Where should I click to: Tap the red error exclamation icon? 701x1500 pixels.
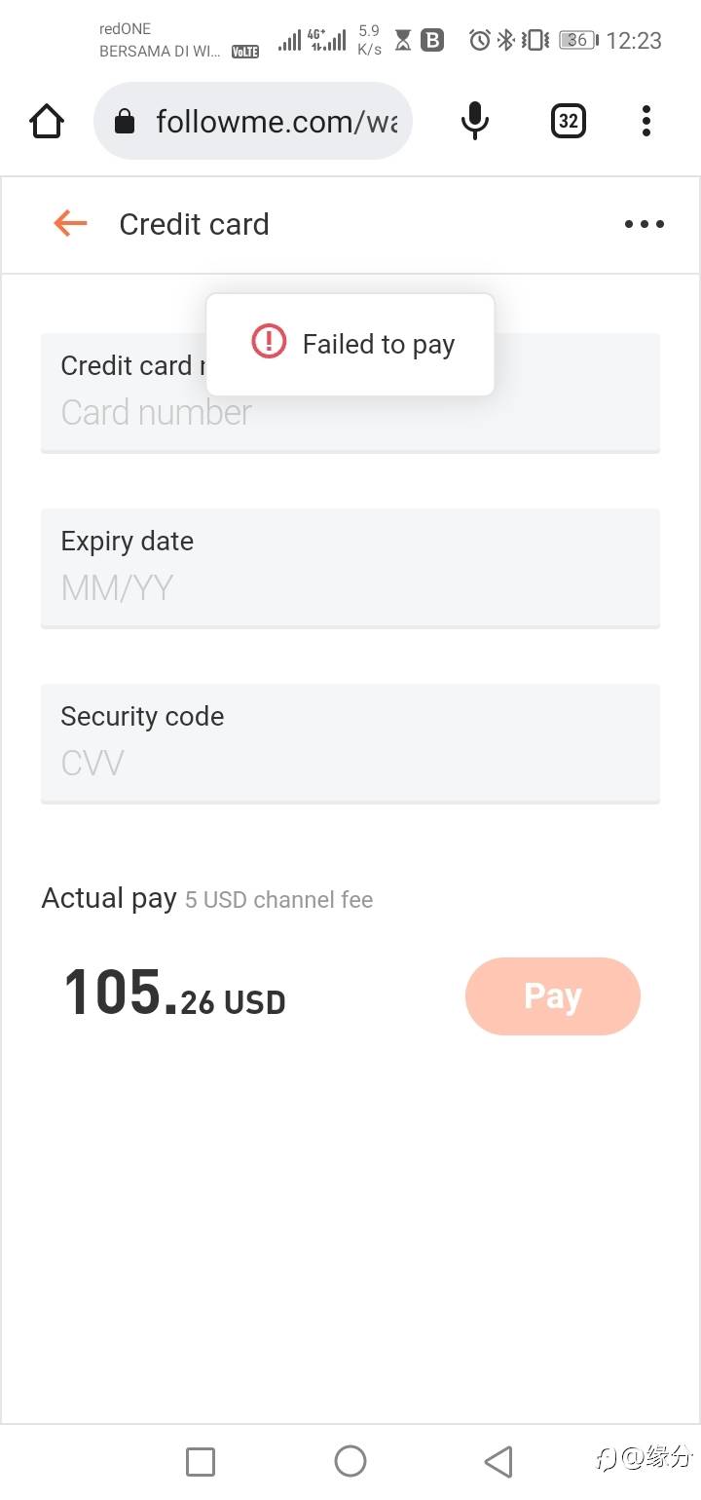pos(269,342)
